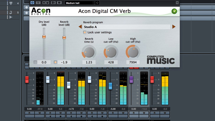Click the High cut-off 7994 value field
215x121 pixels.
point(133,62)
